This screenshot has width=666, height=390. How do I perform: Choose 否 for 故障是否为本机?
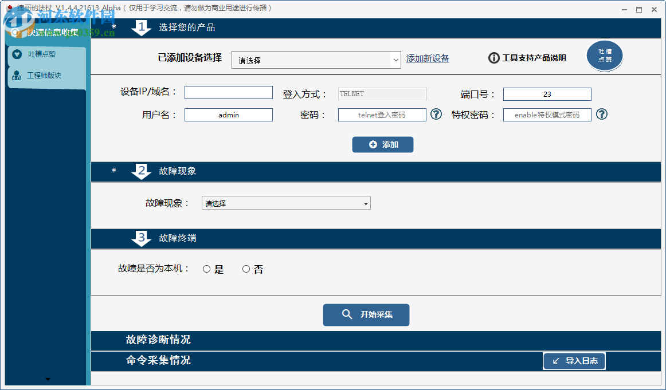pyautogui.click(x=246, y=269)
